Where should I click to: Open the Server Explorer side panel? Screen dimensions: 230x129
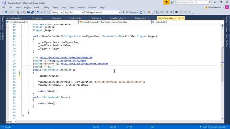click(x=3, y=23)
